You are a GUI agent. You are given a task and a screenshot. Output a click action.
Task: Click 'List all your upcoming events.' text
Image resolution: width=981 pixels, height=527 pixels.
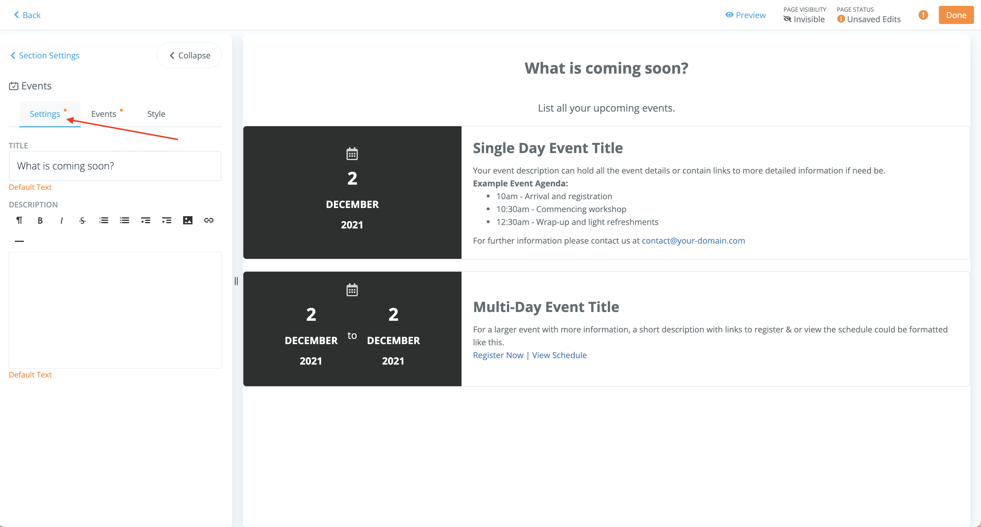point(606,108)
